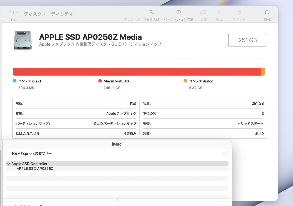Click the red Macintosh HD usage bar segment
This screenshot has width=293, height=206.
[x=137, y=72]
